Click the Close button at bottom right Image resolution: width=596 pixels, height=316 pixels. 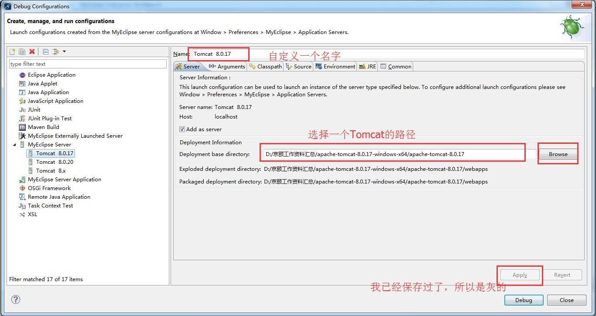coord(567,300)
